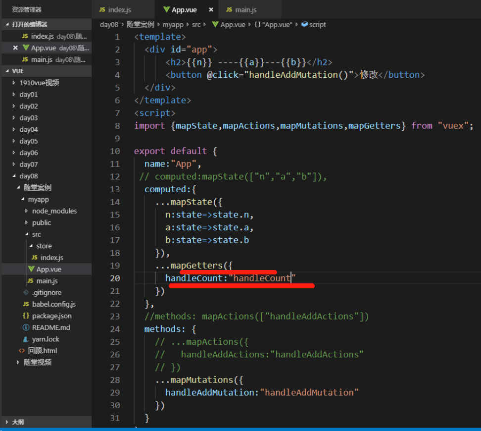Click the git icon beside .gitignore
This screenshot has width=481, height=431.
pos(26,292)
